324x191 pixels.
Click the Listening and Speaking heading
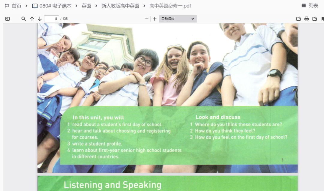tap(112, 185)
